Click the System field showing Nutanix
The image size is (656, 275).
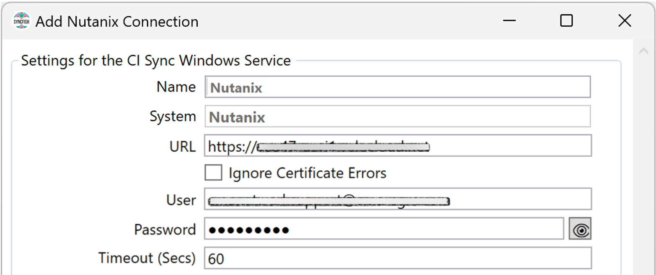(398, 116)
